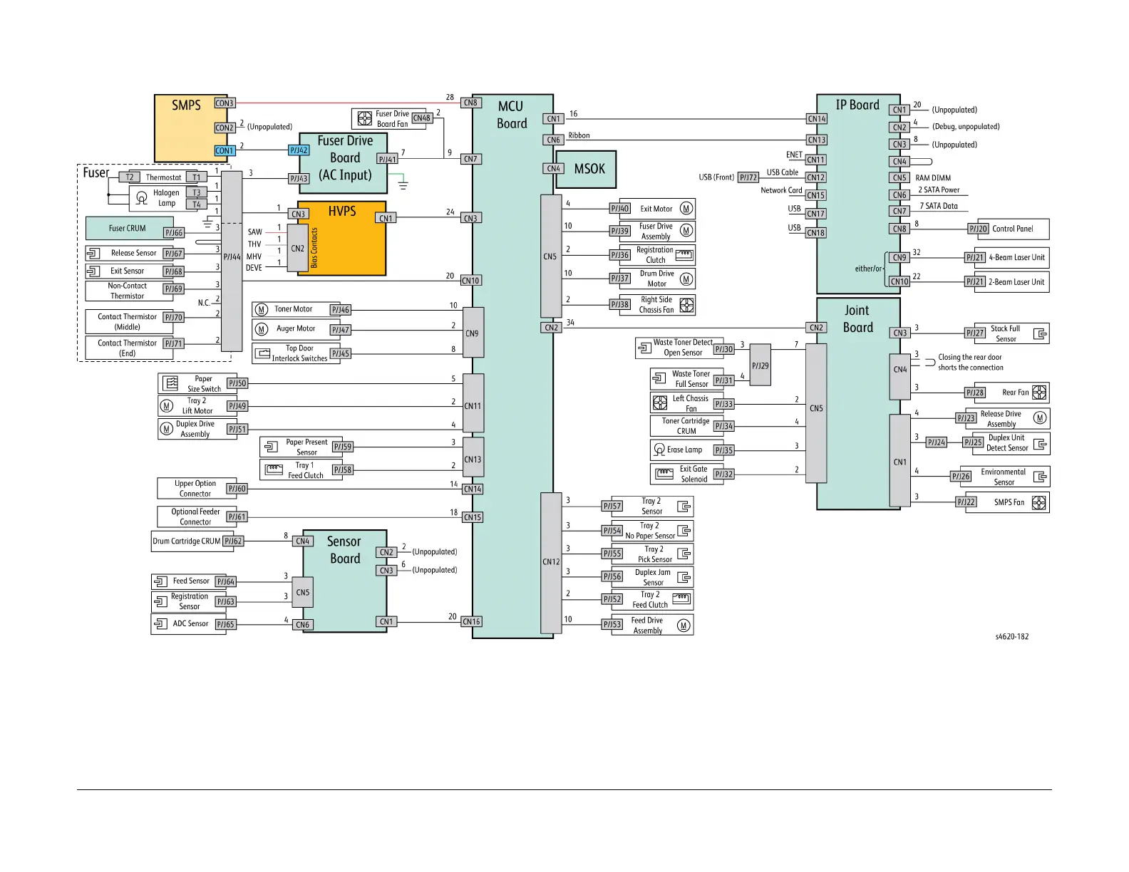1129x872 pixels.
Task: Select the "Bias Contacts" label on HVPS
Action: point(314,248)
